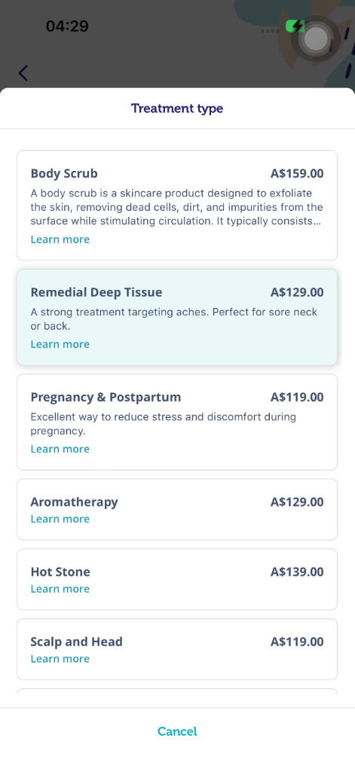Choose Pregnancy & Postpartum treatment
Screen dimensions: 355x771
pos(177,422)
